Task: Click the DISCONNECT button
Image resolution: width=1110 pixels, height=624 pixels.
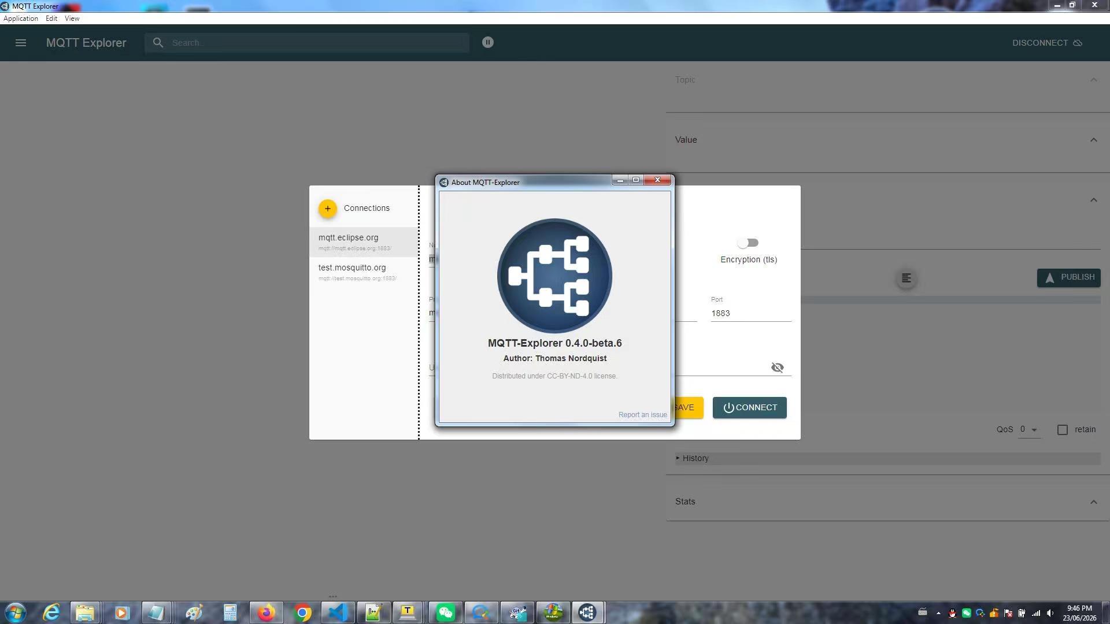Action: (1047, 43)
